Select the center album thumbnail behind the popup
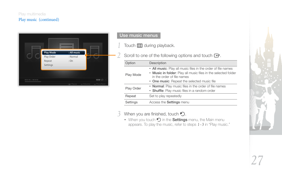The height and width of the screenshot is (186, 282). click(x=64, y=43)
